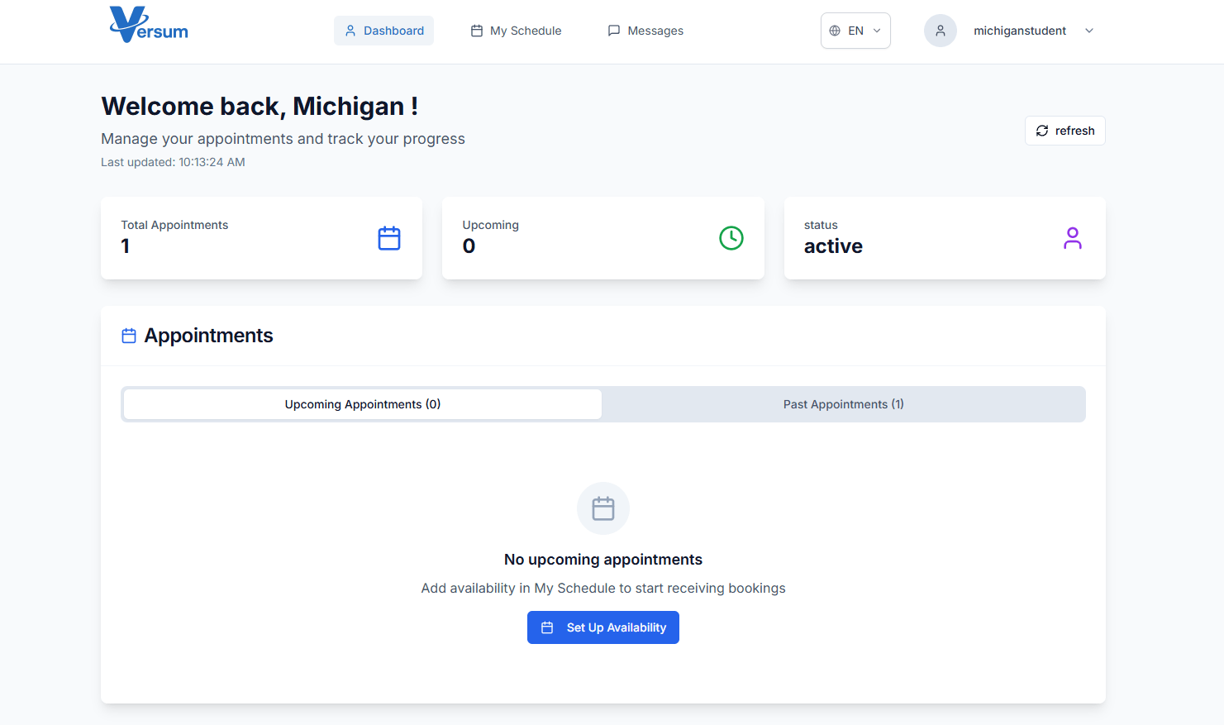Click the gray calendar empty-state icon
The image size is (1224, 725).
(603, 508)
